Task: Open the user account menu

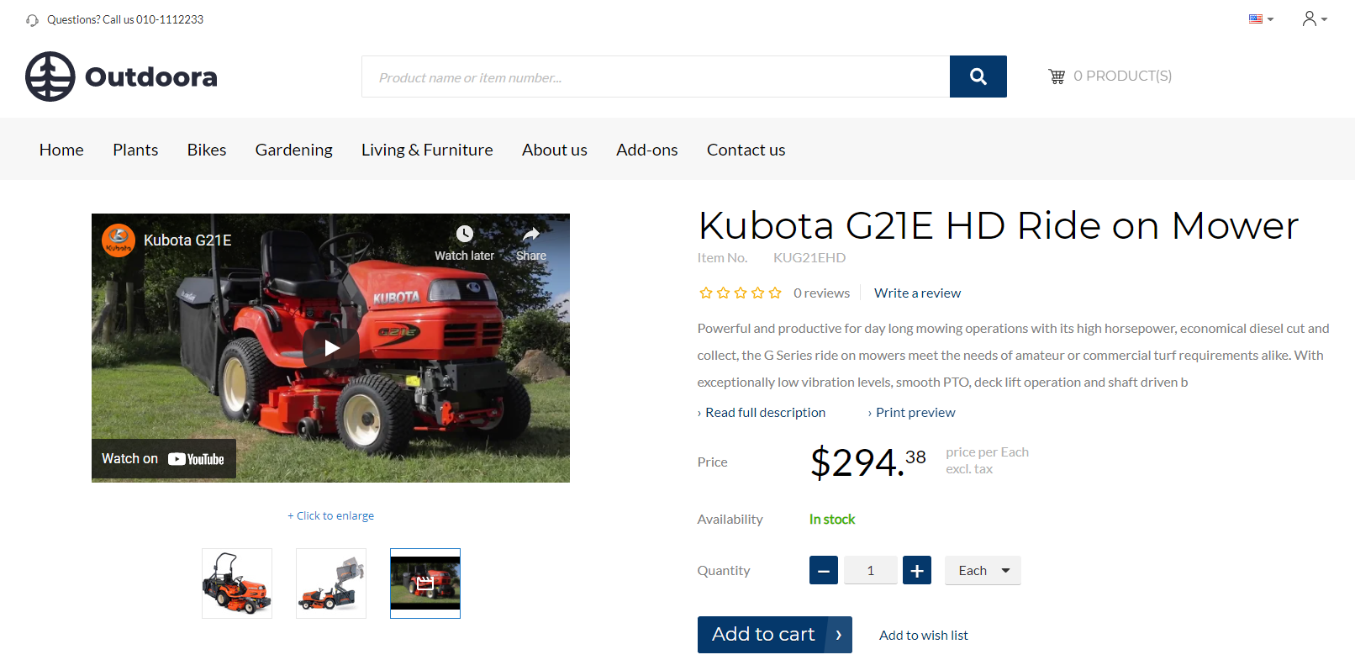Action: pyautogui.click(x=1315, y=18)
